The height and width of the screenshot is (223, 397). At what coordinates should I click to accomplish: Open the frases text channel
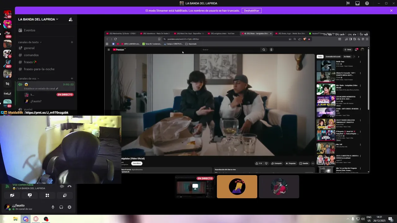pyautogui.click(x=46, y=62)
